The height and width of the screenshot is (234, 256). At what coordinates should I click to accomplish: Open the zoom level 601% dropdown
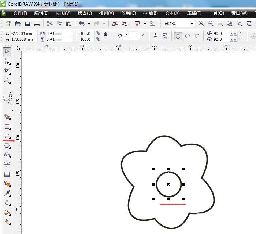(x=192, y=24)
